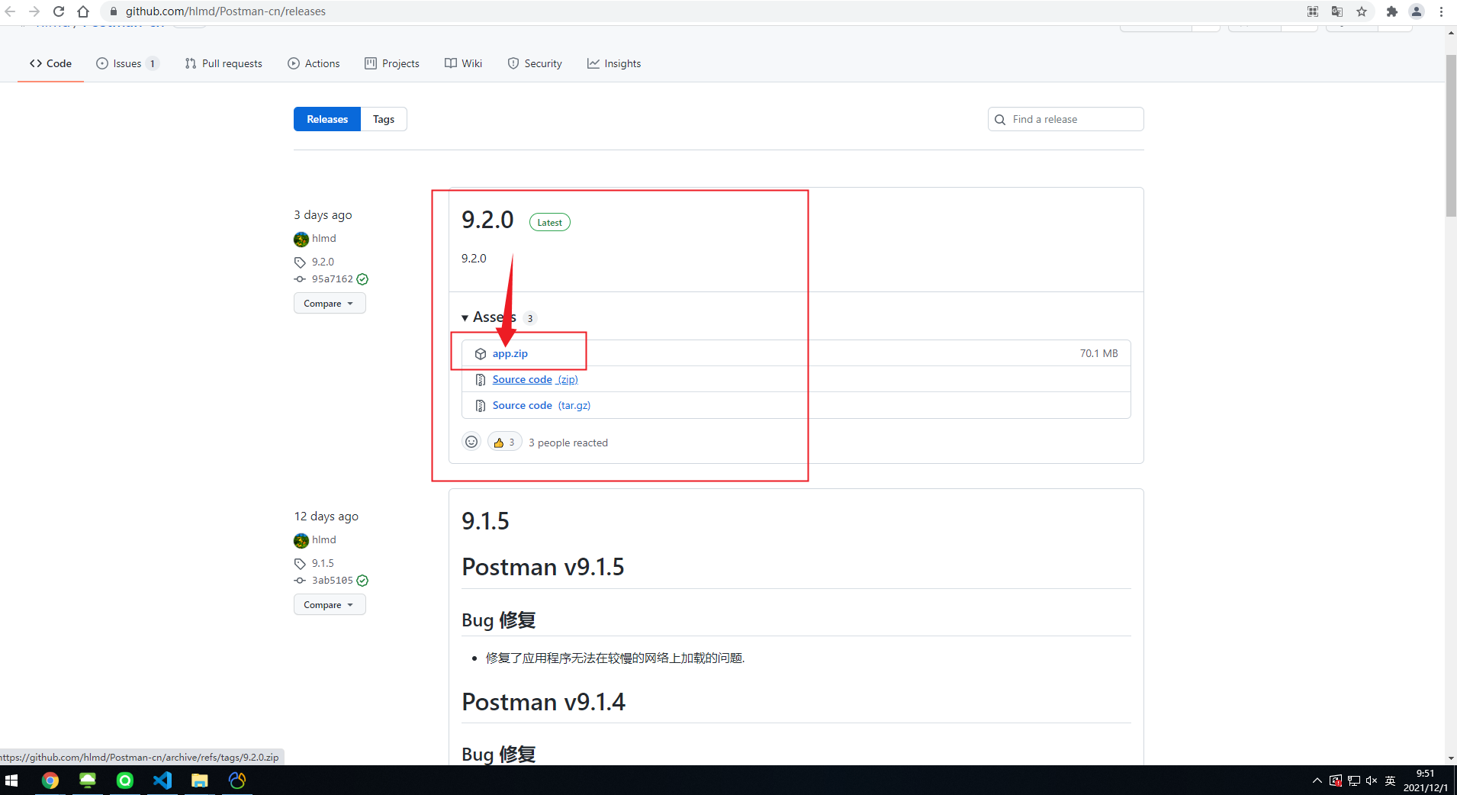Open the 9.2.0 release title
This screenshot has width=1457, height=795.
click(487, 220)
